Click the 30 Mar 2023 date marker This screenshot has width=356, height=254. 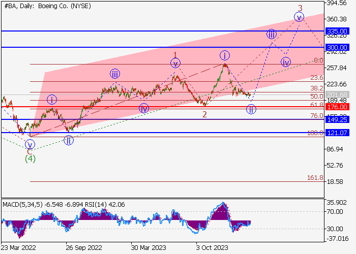[x=149, y=248]
